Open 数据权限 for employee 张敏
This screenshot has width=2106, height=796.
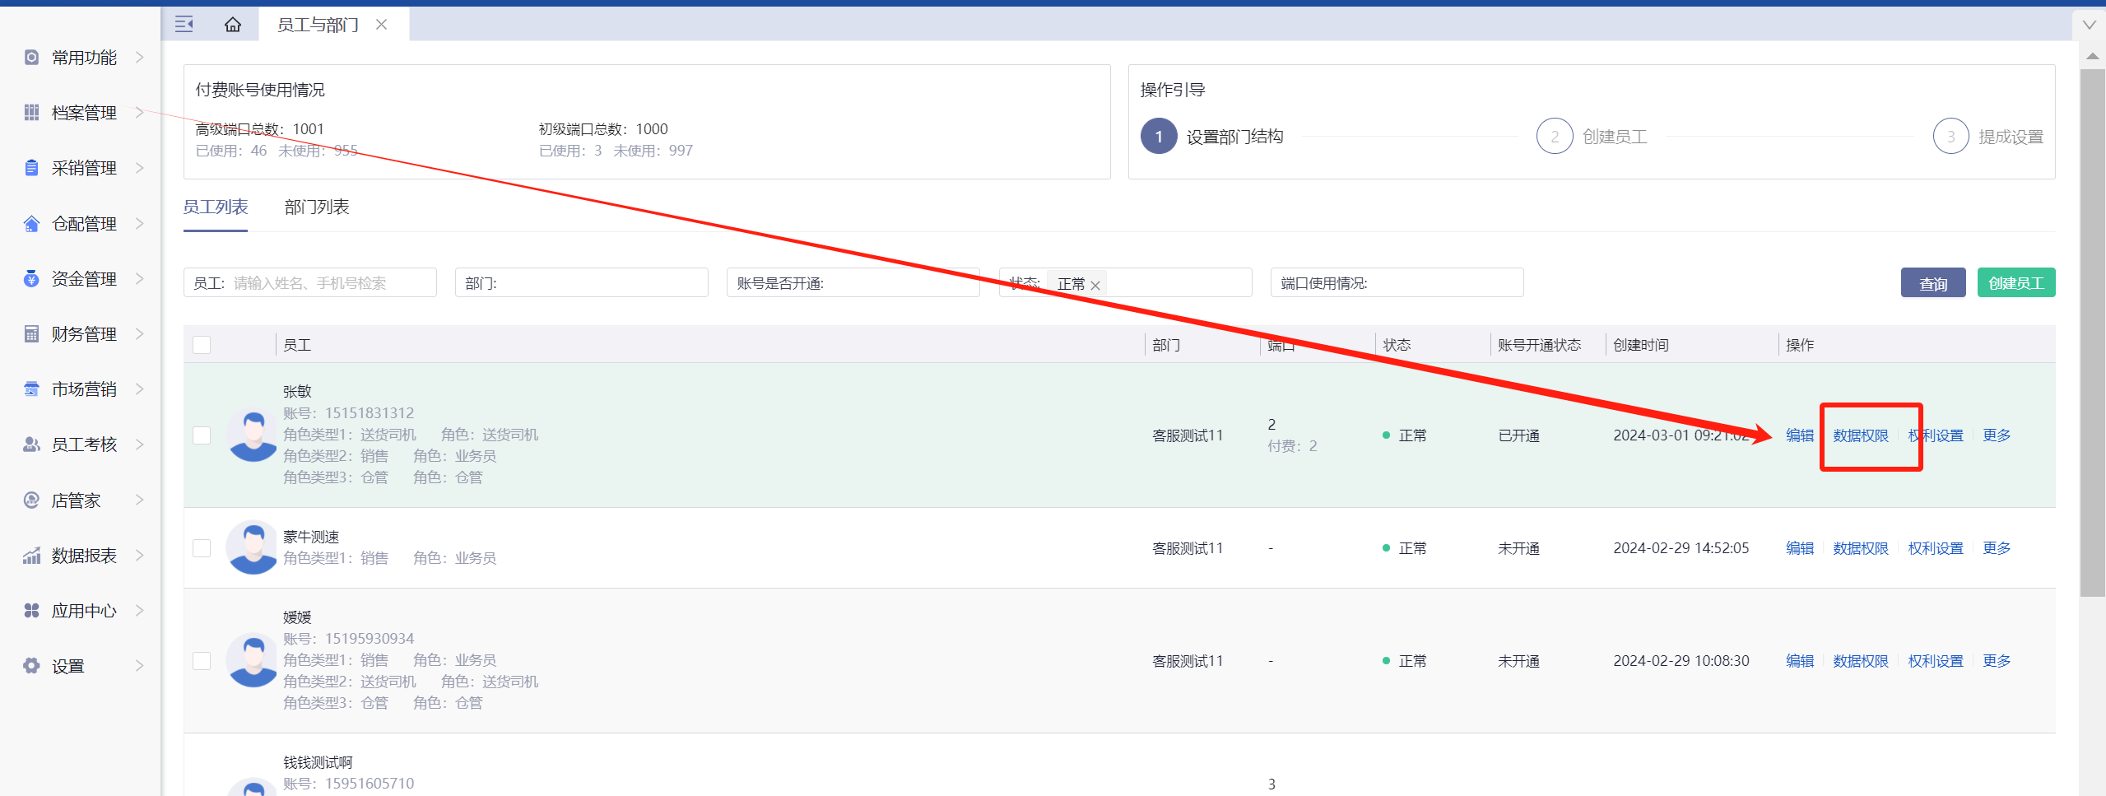tap(1860, 435)
